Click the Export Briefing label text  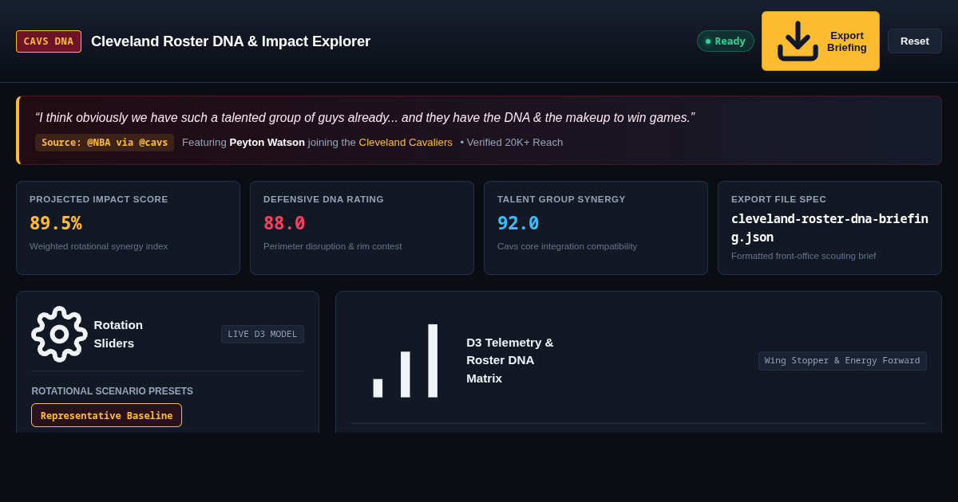pos(847,41)
